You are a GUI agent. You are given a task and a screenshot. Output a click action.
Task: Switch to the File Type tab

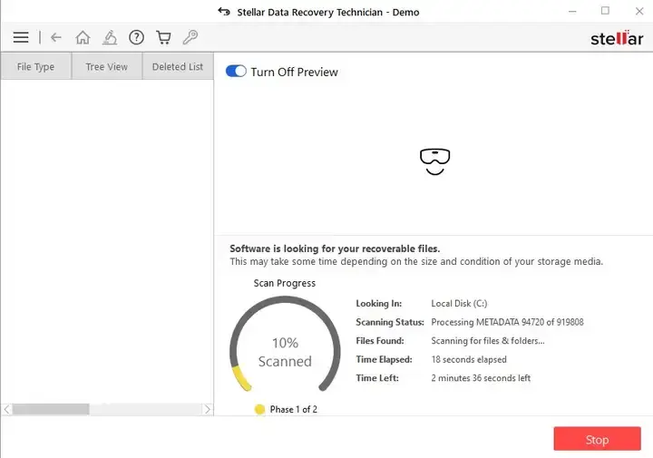[35, 66]
